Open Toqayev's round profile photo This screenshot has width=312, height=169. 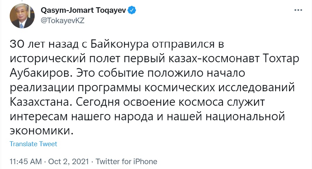pyautogui.click(x=22, y=16)
